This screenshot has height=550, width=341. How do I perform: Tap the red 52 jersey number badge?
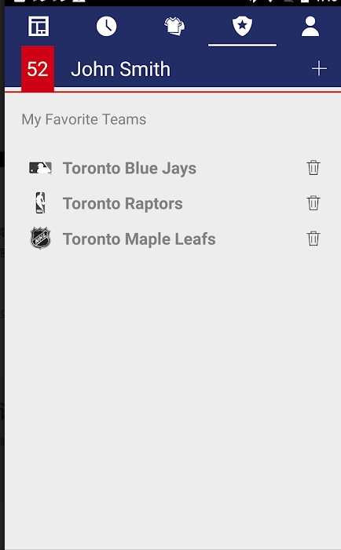click(38, 69)
